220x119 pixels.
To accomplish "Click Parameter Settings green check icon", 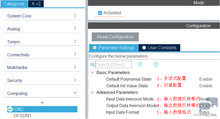I will coord(95,48).
